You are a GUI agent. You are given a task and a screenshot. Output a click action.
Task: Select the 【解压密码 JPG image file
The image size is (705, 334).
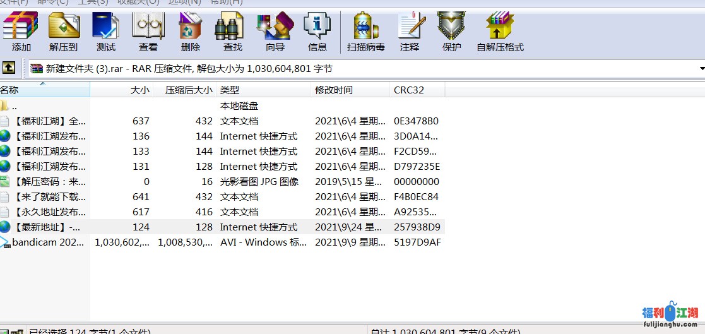pyautogui.click(x=49, y=182)
